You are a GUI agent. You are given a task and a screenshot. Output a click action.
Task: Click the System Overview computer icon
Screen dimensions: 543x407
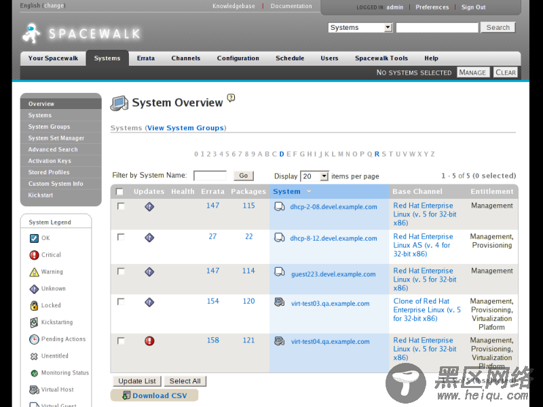119,103
